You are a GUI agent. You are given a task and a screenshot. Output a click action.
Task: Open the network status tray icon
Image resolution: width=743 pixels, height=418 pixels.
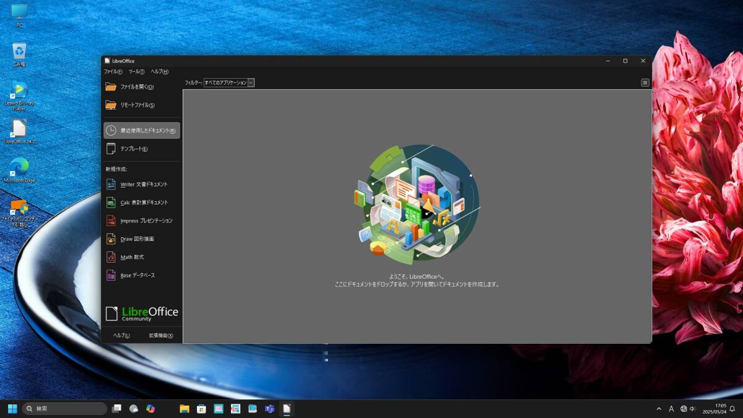click(684, 409)
